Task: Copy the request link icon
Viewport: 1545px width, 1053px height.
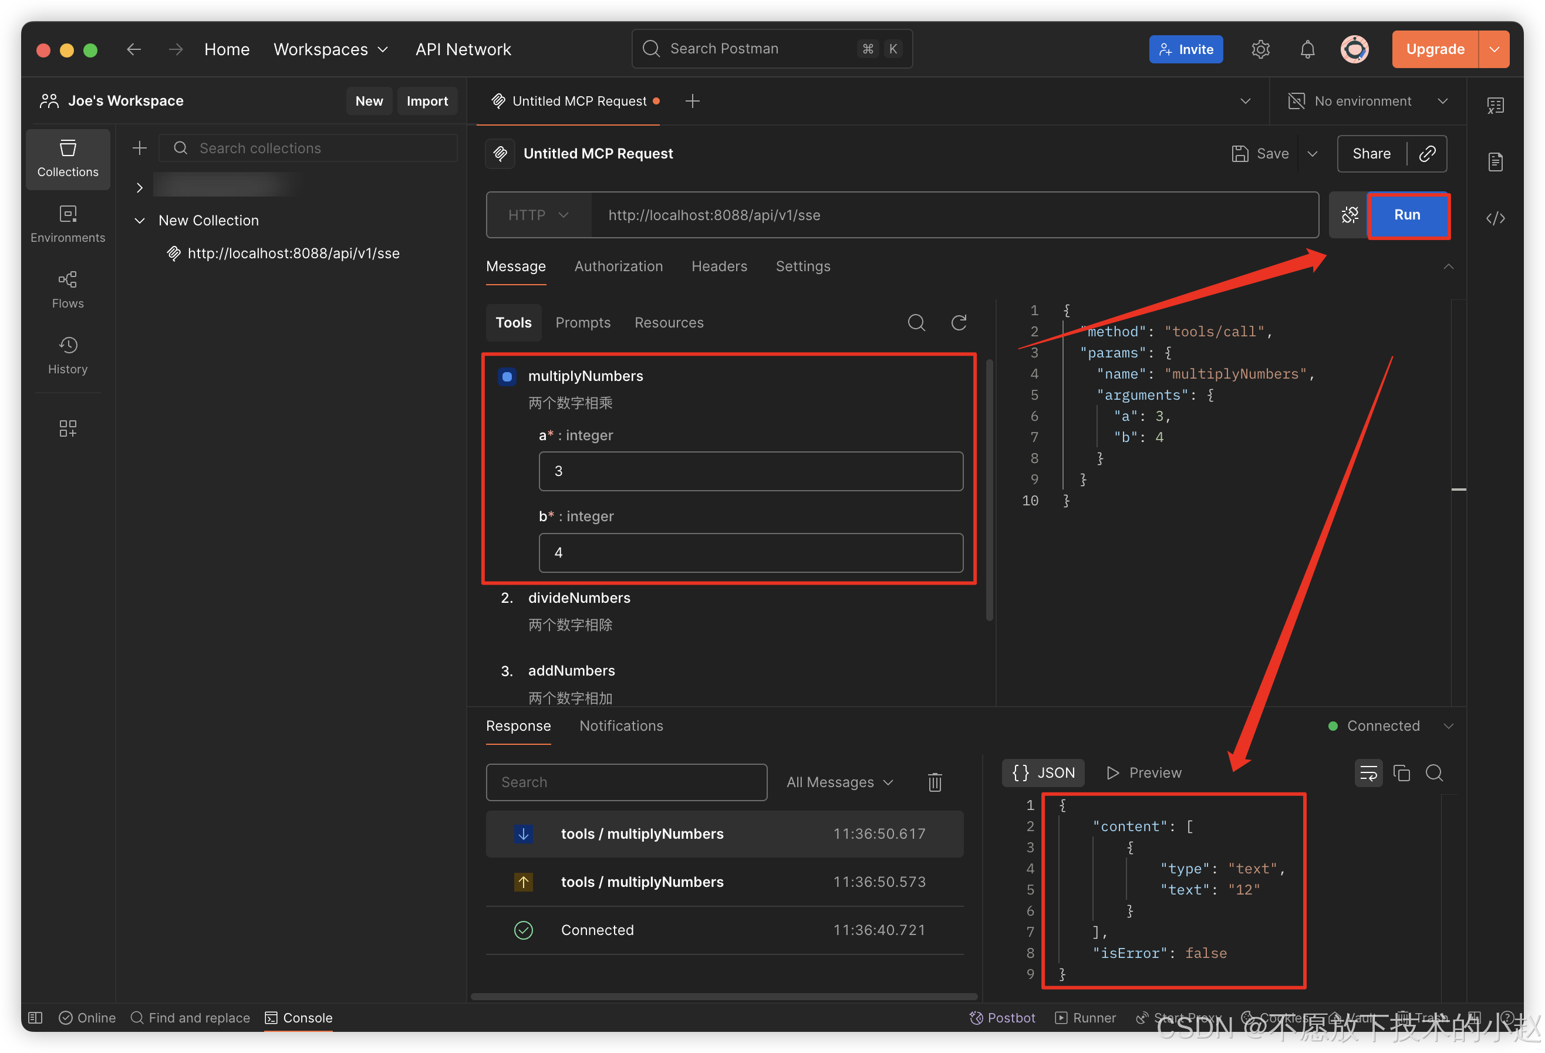Action: pyautogui.click(x=1426, y=154)
